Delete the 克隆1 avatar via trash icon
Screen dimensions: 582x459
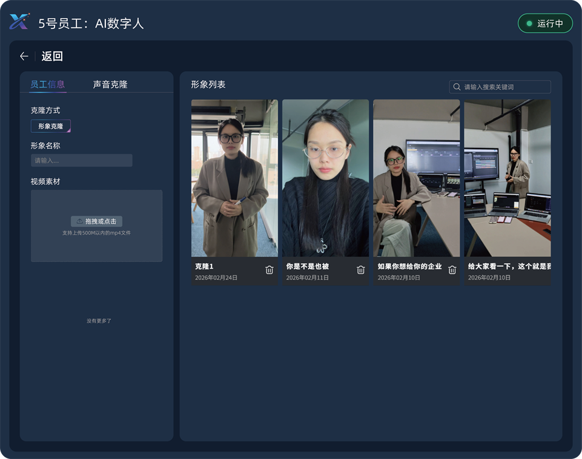pyautogui.click(x=270, y=270)
